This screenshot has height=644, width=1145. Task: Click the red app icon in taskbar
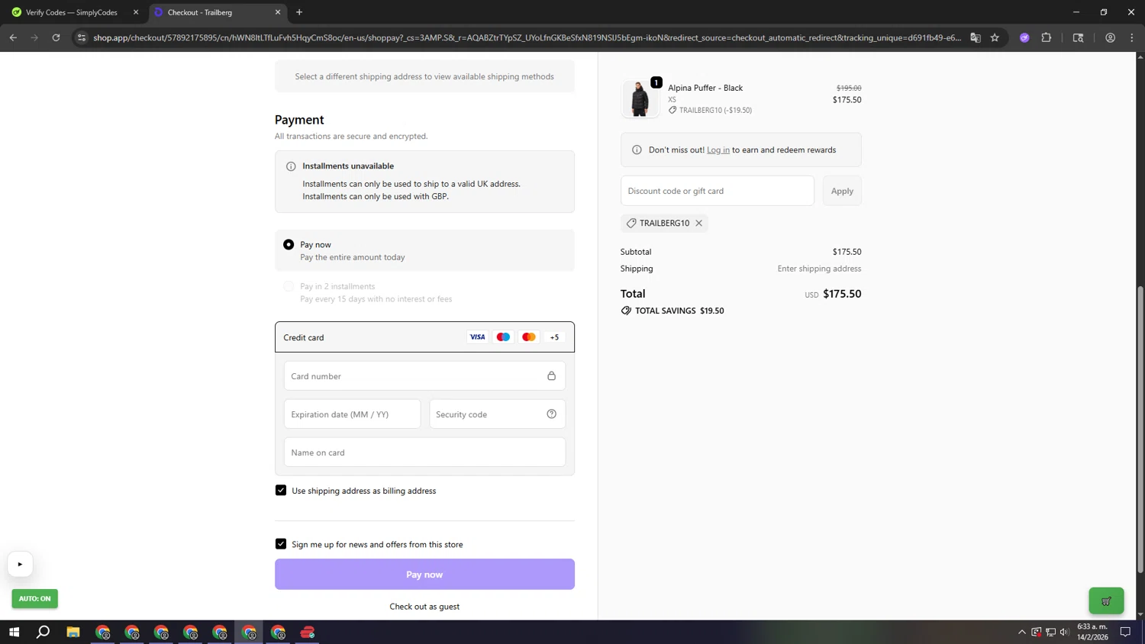click(x=308, y=632)
